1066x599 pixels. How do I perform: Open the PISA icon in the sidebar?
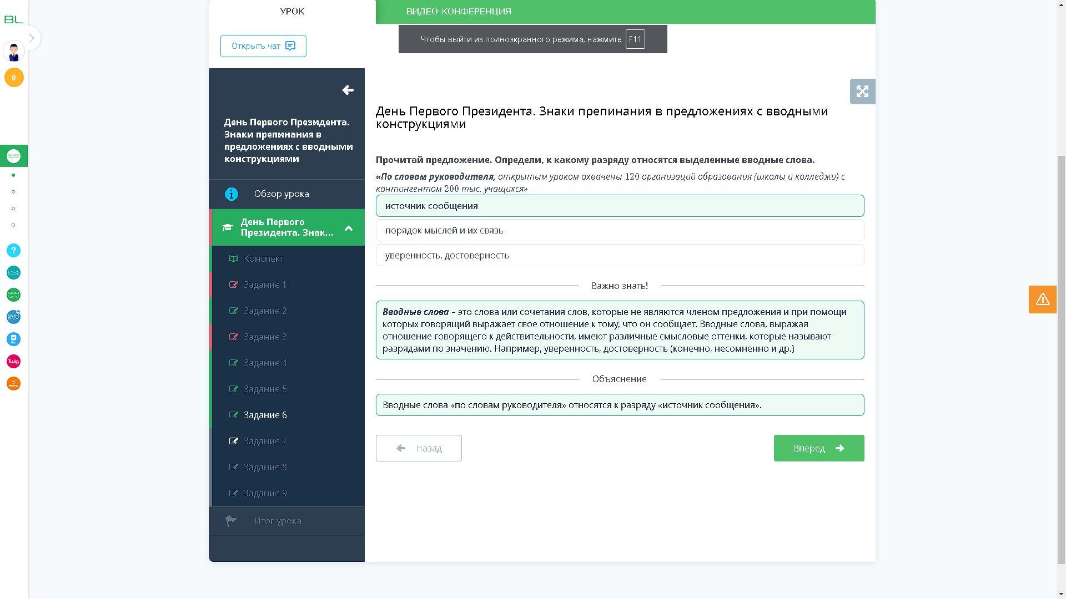pos(14,273)
